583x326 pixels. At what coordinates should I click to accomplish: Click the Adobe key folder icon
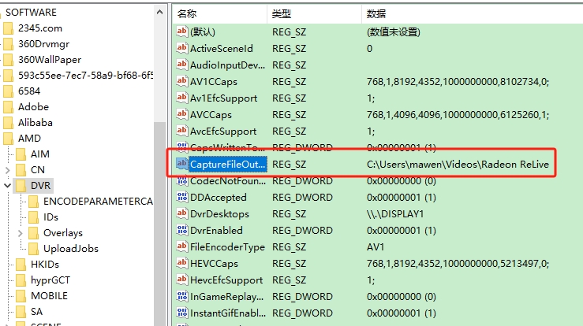click(x=8, y=107)
